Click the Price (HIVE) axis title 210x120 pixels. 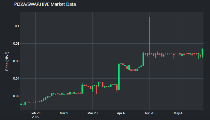7,61
